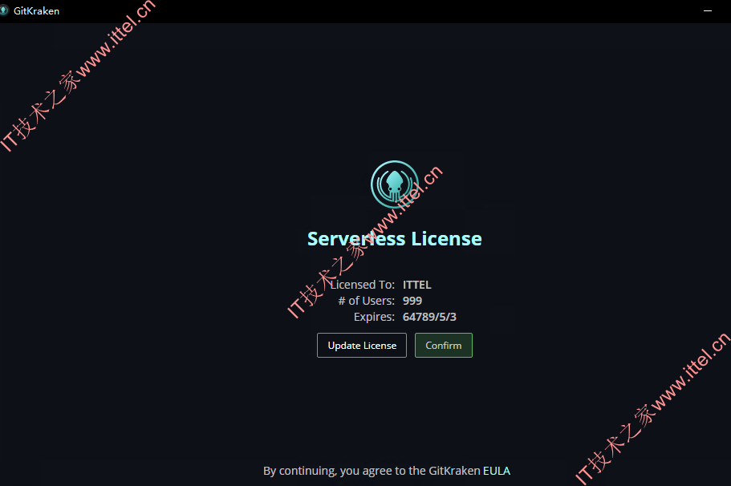Select the users count 999
The width and height of the screenshot is (731, 486).
click(x=412, y=301)
